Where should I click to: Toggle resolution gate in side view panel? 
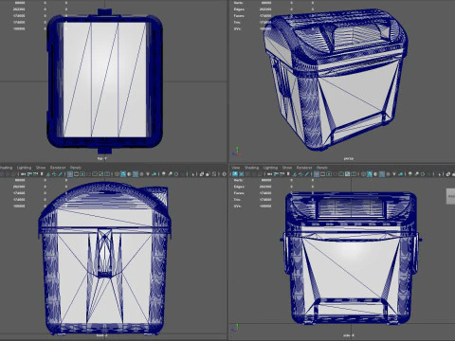point(329,174)
